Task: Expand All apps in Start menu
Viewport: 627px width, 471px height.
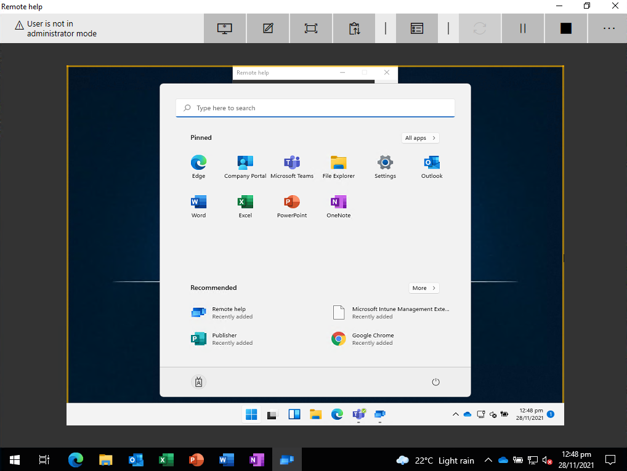Action: coord(420,138)
